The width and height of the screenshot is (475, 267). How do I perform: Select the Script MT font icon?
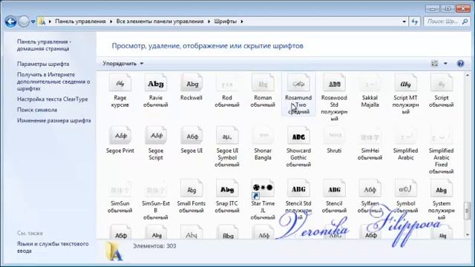406,82
